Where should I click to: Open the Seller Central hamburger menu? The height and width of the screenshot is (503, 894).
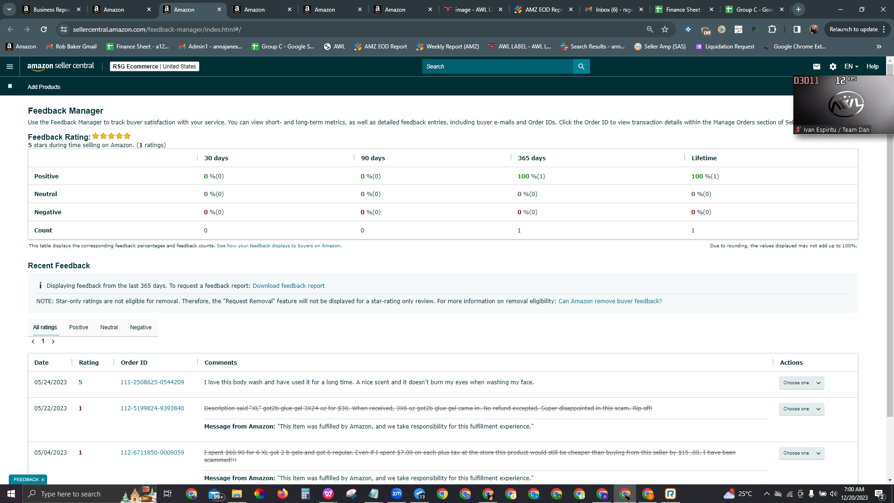[10, 67]
